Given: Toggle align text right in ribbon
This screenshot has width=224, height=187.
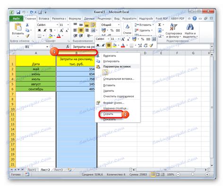Looking at the screenshot, I should [87, 30].
